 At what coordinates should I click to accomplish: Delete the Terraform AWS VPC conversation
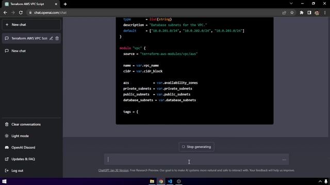57,39
